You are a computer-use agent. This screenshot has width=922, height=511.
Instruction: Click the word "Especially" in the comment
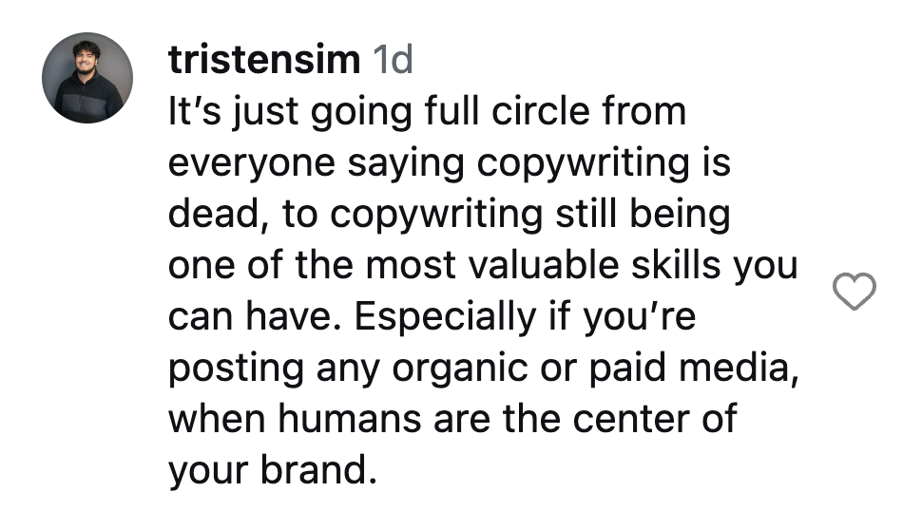[x=445, y=316]
